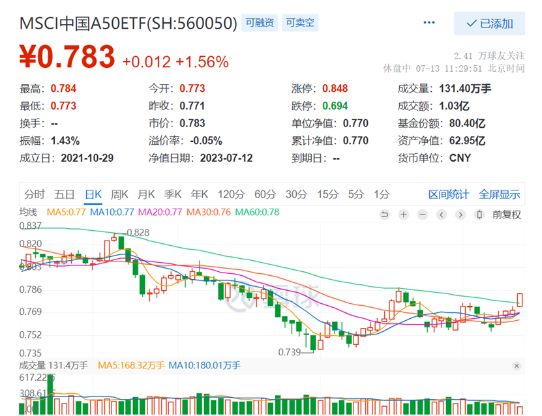Switch to the 五日 chart tab

65,194
